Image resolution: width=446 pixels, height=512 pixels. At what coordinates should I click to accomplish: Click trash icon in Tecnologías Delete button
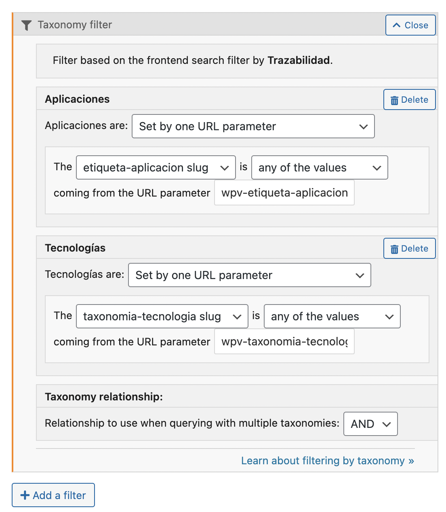point(394,249)
